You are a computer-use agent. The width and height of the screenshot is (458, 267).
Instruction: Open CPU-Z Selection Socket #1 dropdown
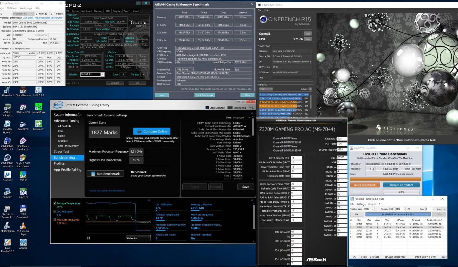click(x=92, y=74)
